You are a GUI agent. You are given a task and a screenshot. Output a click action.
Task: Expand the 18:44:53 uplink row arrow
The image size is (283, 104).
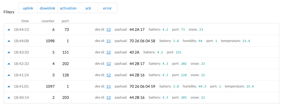[x=9, y=30]
